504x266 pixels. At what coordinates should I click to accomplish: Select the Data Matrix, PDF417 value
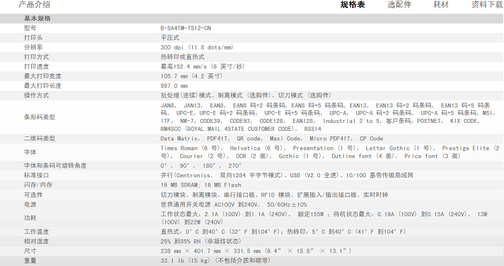pos(272,138)
